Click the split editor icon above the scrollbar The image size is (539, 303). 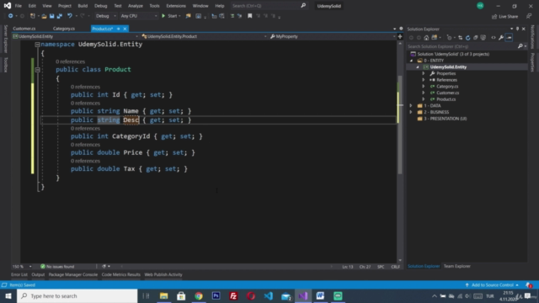pyautogui.click(x=400, y=36)
